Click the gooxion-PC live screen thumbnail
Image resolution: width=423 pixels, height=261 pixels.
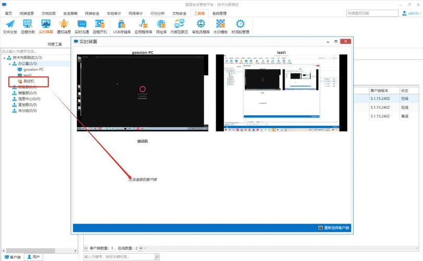pyautogui.click(x=142, y=93)
